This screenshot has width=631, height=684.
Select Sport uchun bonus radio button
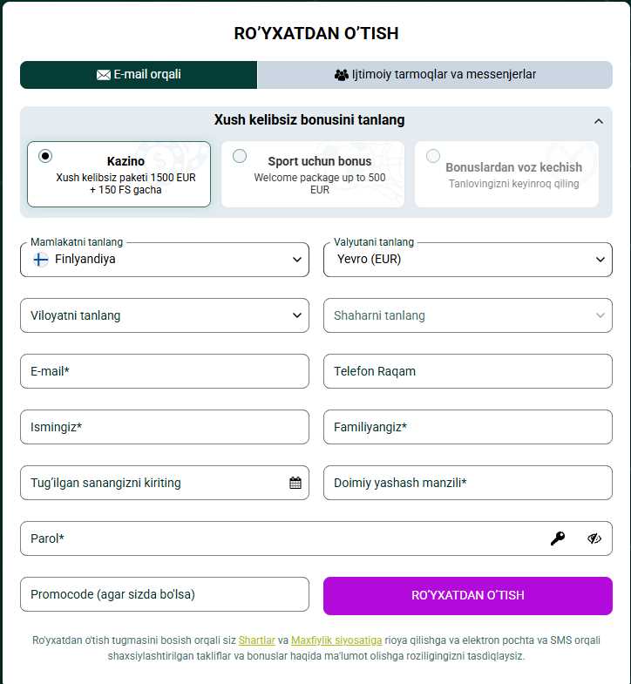click(240, 156)
